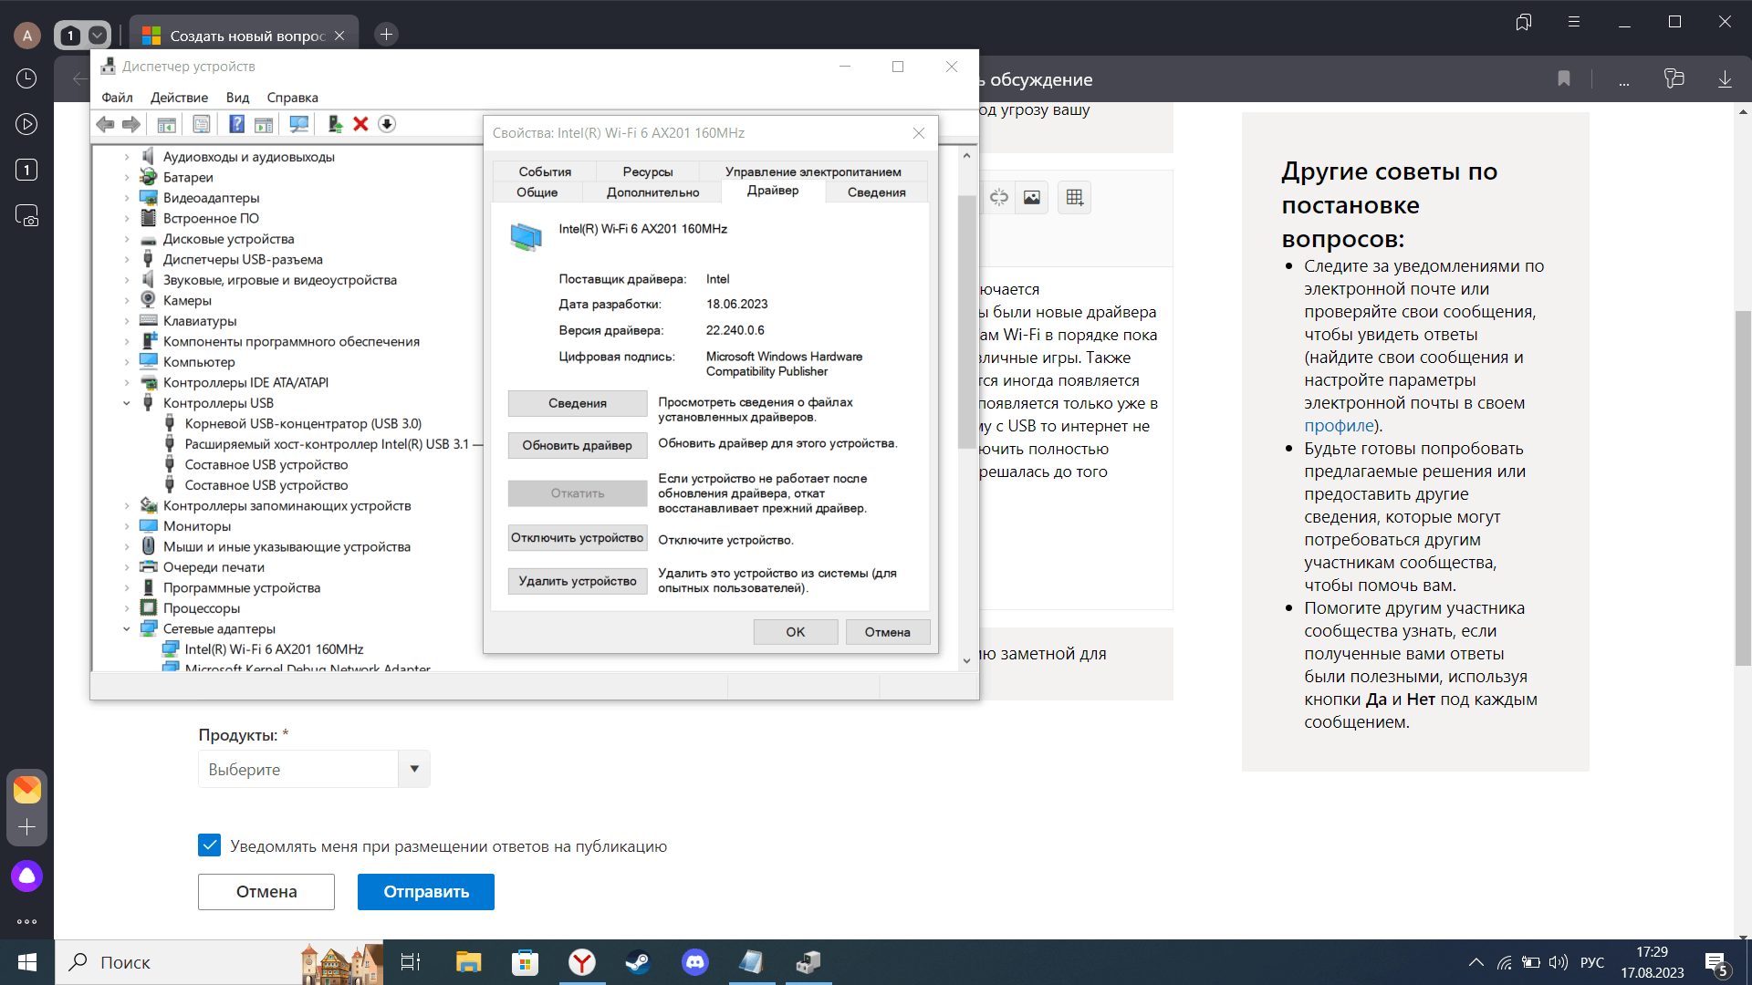
Task: Open Yandex Browser taskbar icon
Action: [x=581, y=962]
